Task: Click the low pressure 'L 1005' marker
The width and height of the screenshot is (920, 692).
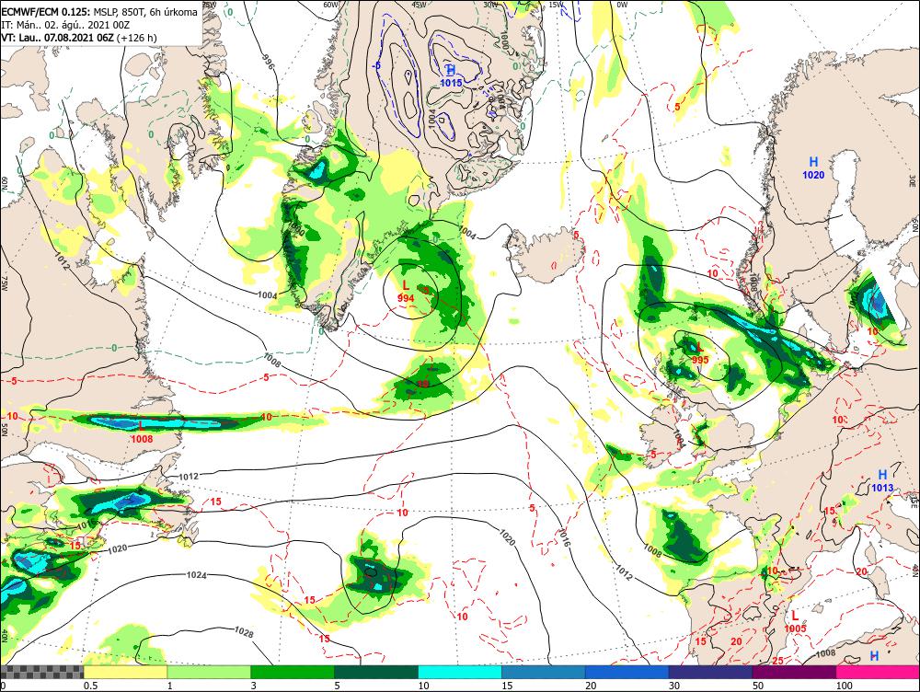Action: coord(795,621)
